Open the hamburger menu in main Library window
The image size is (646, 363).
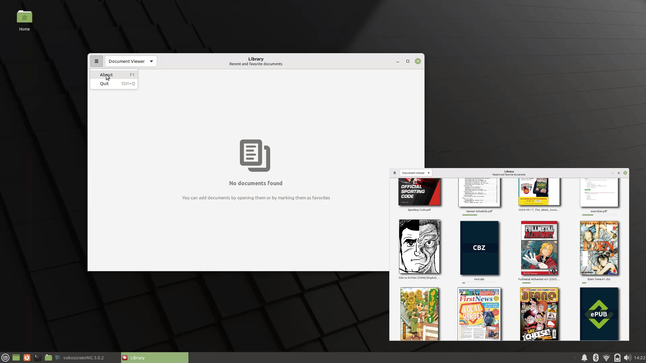pyautogui.click(x=96, y=61)
